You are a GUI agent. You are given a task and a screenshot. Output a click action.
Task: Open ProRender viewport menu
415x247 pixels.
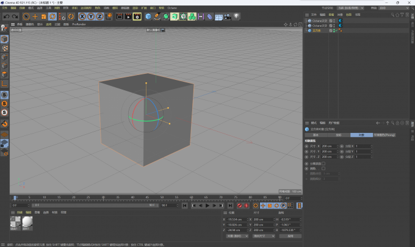79,24
